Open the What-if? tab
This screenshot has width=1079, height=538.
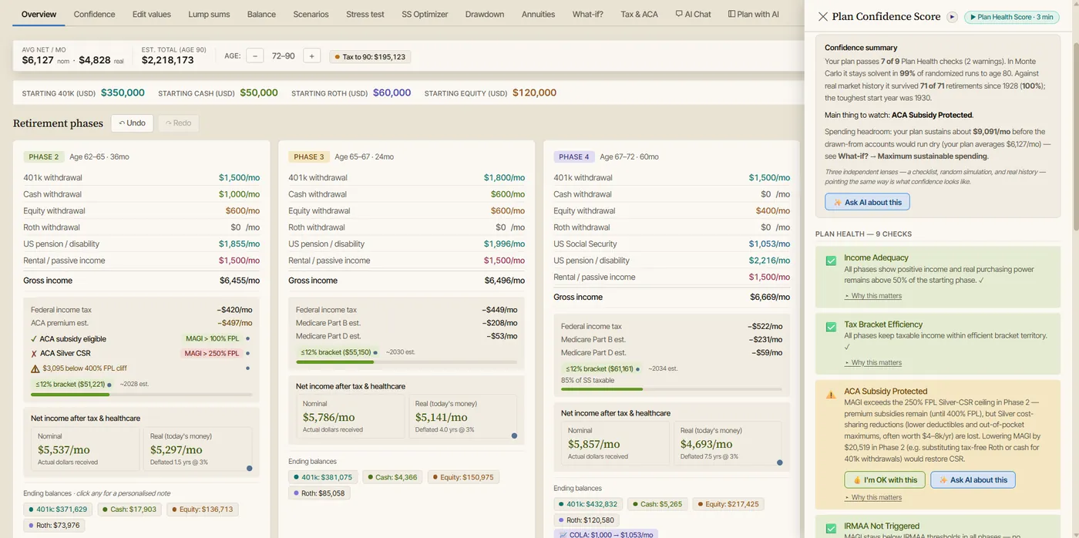pyautogui.click(x=588, y=14)
